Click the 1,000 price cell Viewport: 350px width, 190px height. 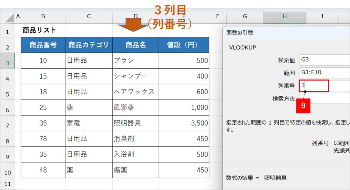pyautogui.click(x=184, y=107)
